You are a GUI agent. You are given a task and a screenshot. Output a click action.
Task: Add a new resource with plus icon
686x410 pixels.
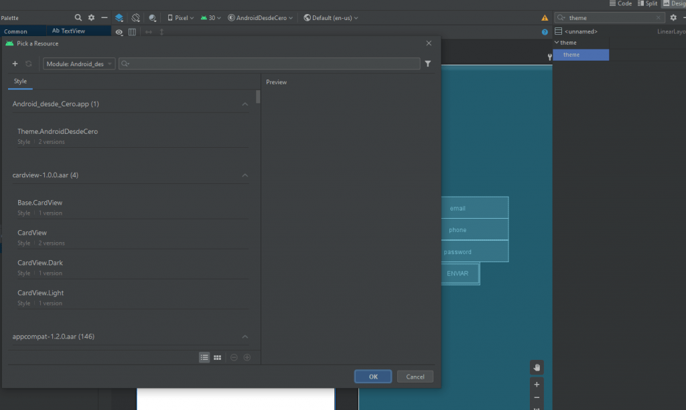coord(15,64)
